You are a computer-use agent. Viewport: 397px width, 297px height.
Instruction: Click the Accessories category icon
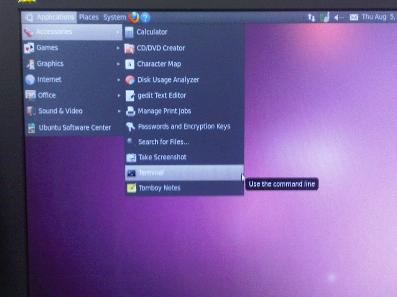pos(28,32)
